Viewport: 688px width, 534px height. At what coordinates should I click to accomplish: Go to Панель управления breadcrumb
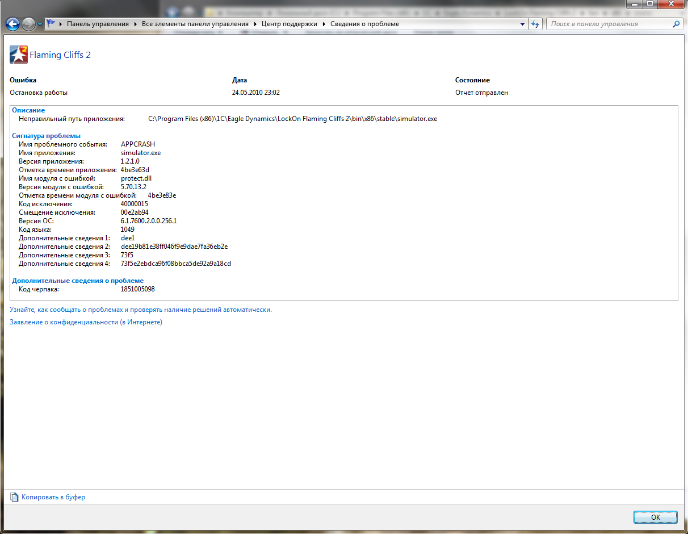[x=98, y=24]
